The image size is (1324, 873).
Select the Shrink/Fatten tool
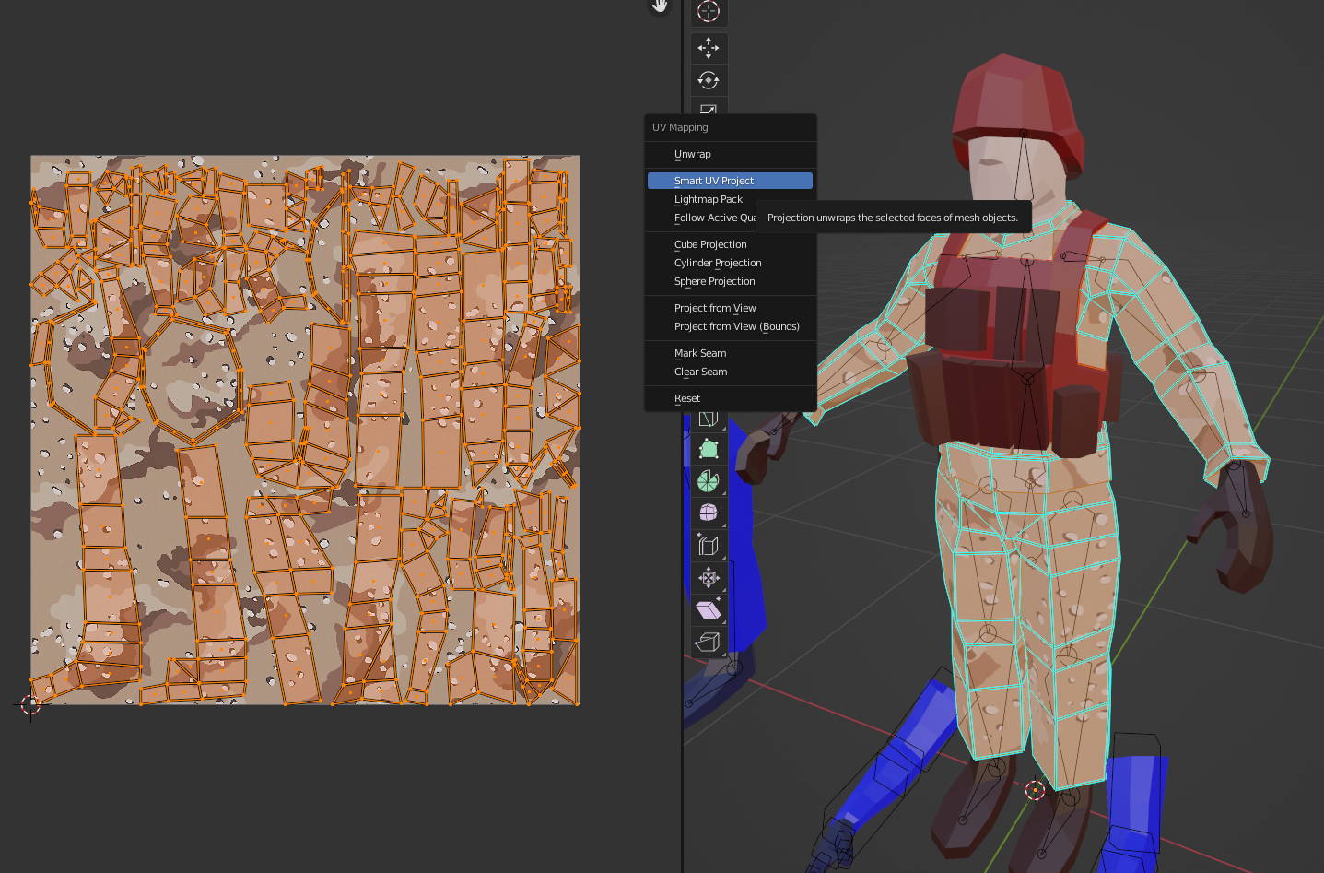tap(708, 578)
